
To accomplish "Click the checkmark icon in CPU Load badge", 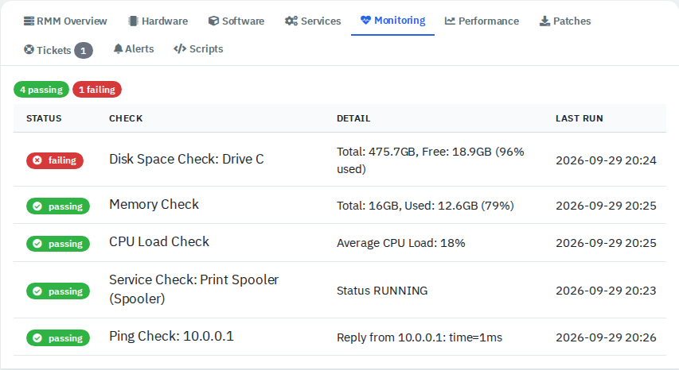I will 37,244.
